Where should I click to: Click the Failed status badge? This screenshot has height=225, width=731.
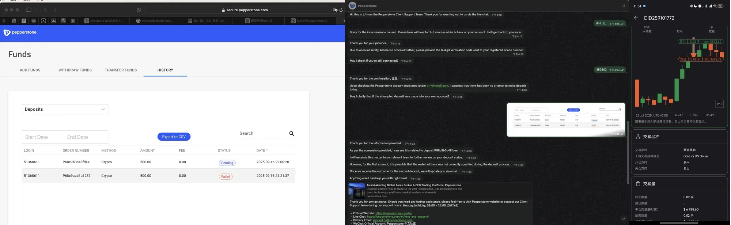pyautogui.click(x=226, y=176)
